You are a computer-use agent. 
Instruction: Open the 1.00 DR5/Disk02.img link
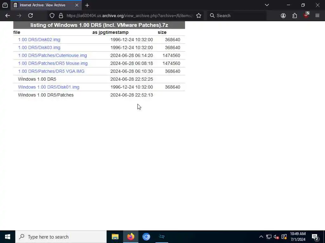[x=39, y=40]
